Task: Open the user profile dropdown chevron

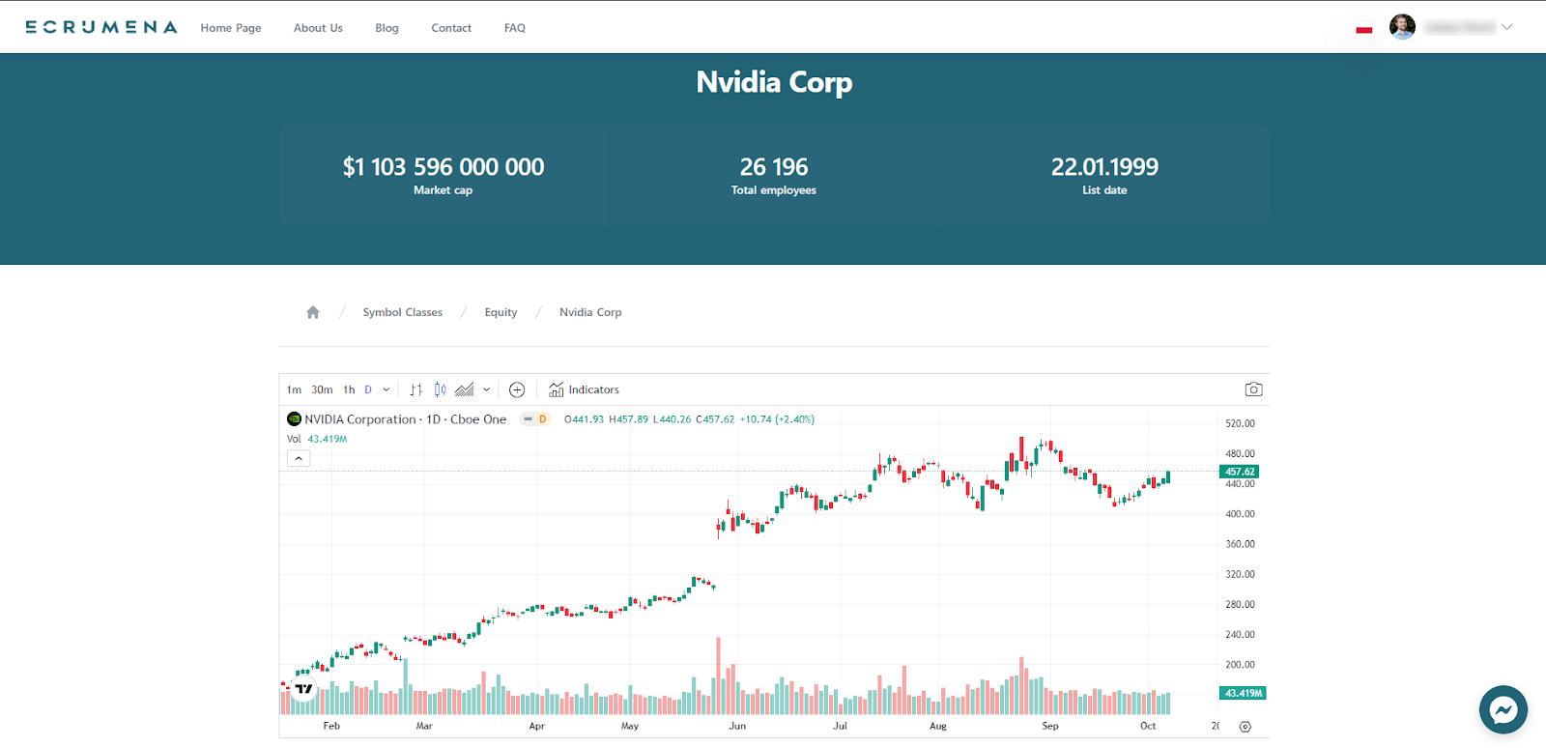Action: (1506, 27)
